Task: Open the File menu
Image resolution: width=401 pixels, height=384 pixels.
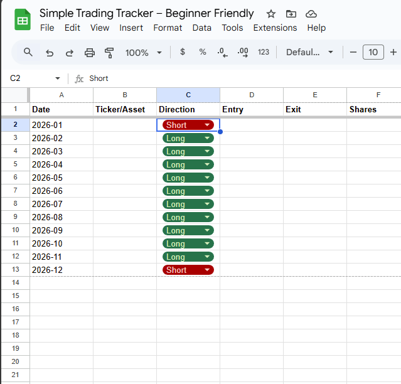Action: click(x=47, y=28)
